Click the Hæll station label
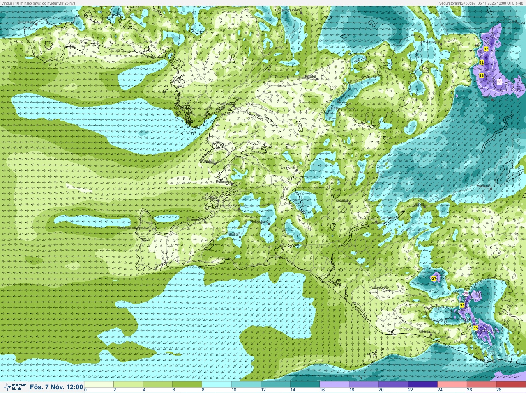This screenshot has height=393, width=526. pyautogui.click(x=371, y=219)
